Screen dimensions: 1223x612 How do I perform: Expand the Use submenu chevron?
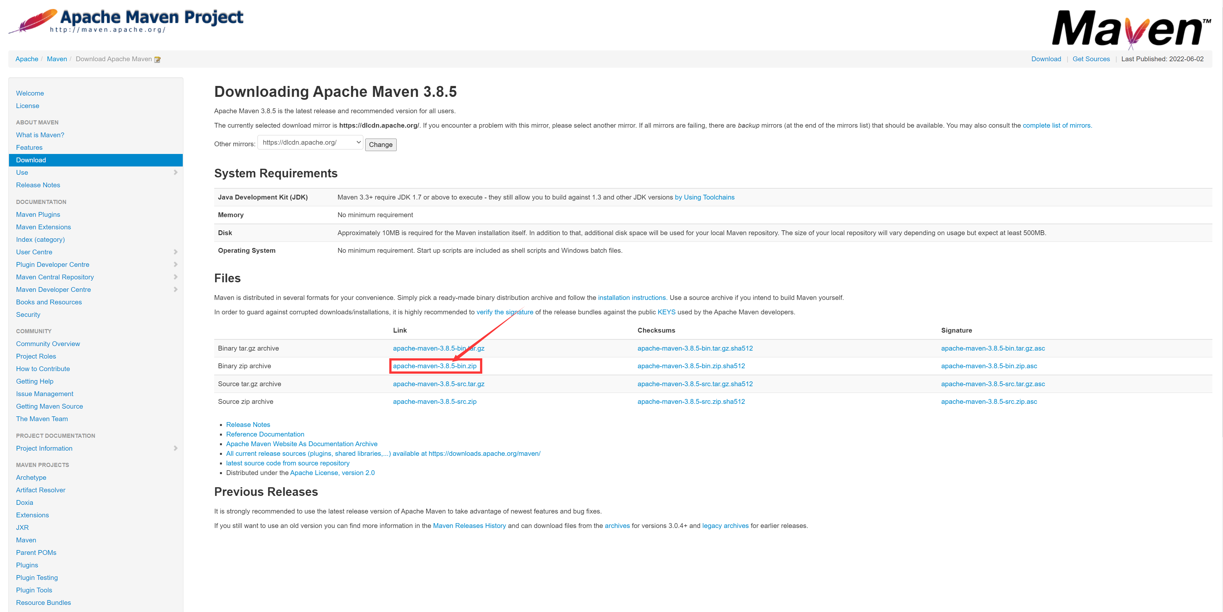click(176, 172)
